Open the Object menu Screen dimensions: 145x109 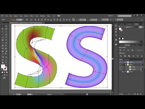(x=16, y=16)
